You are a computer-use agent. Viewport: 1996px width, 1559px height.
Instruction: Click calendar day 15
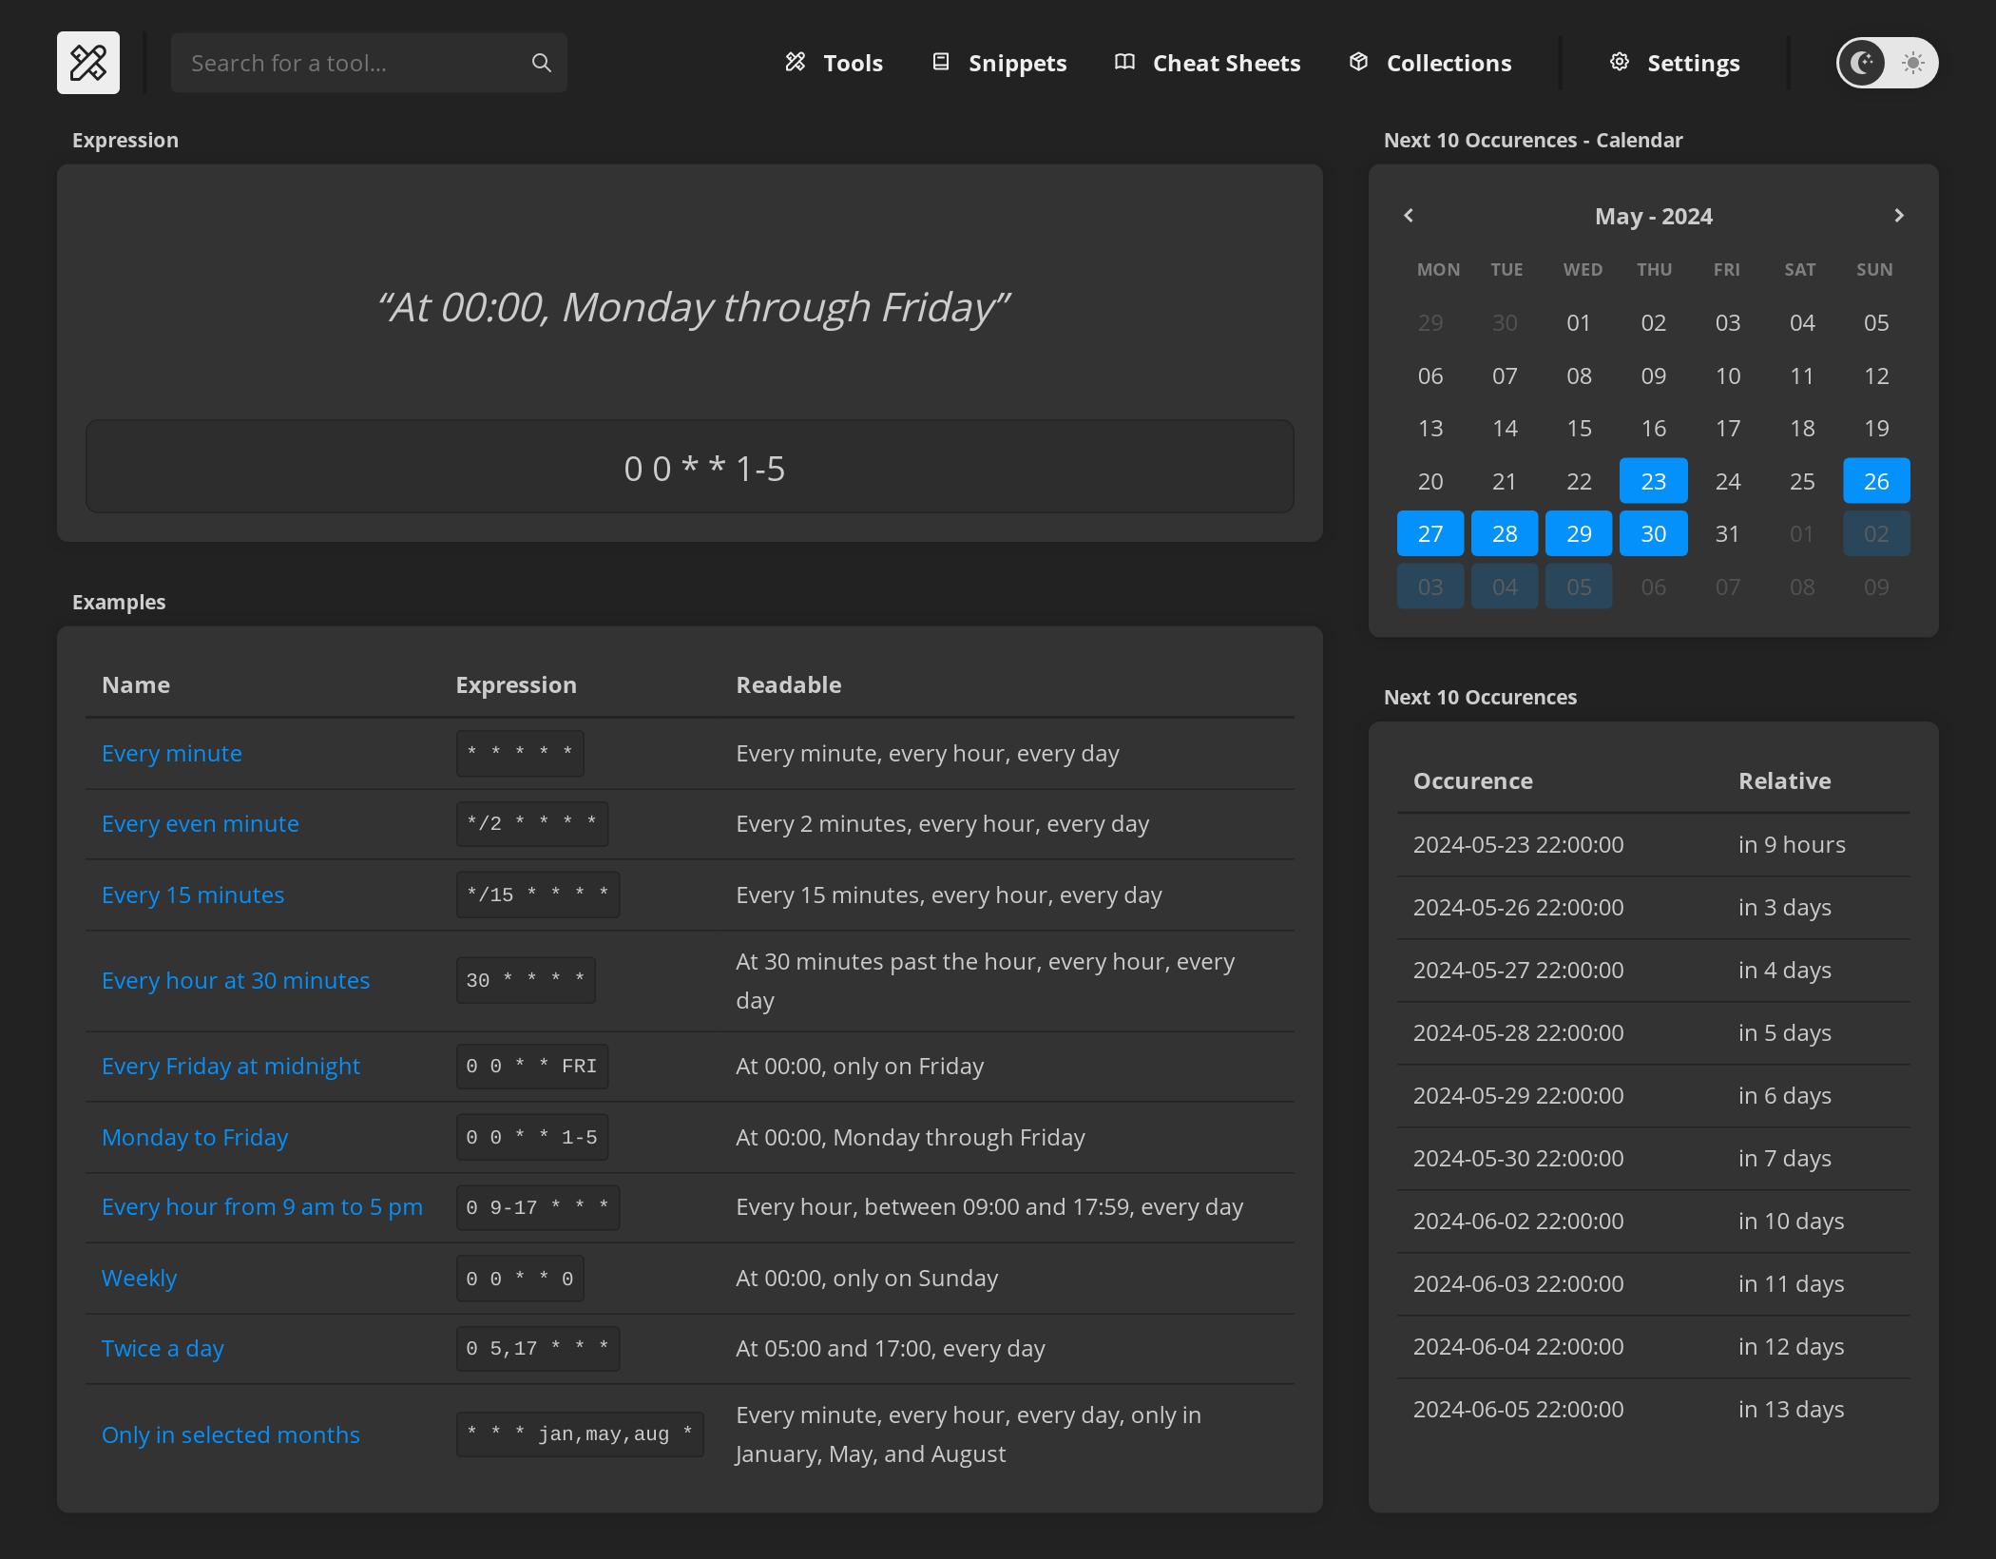tap(1579, 428)
